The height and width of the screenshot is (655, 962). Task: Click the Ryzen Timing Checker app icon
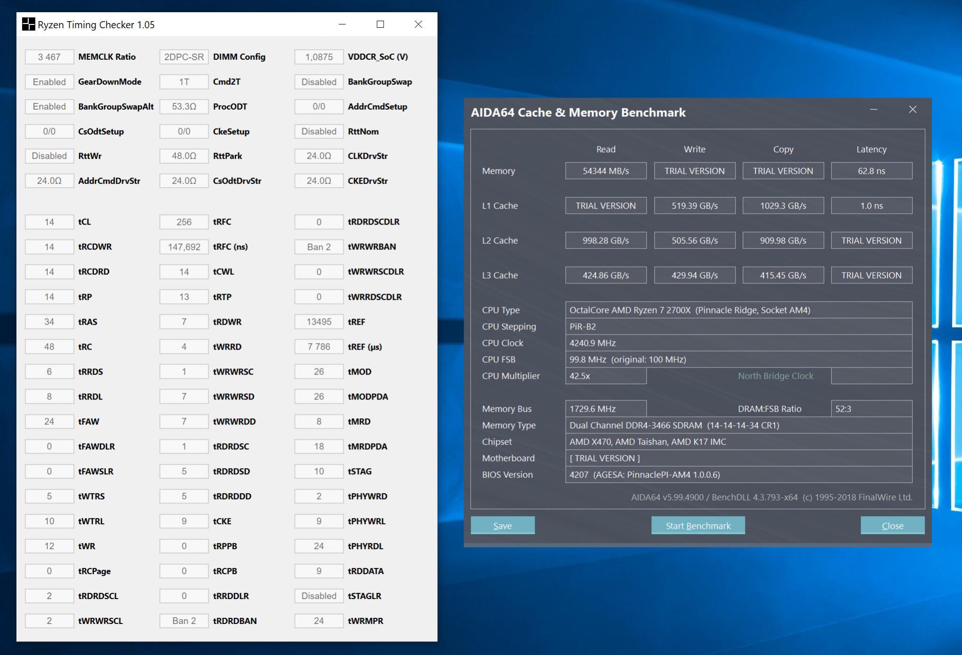point(28,24)
